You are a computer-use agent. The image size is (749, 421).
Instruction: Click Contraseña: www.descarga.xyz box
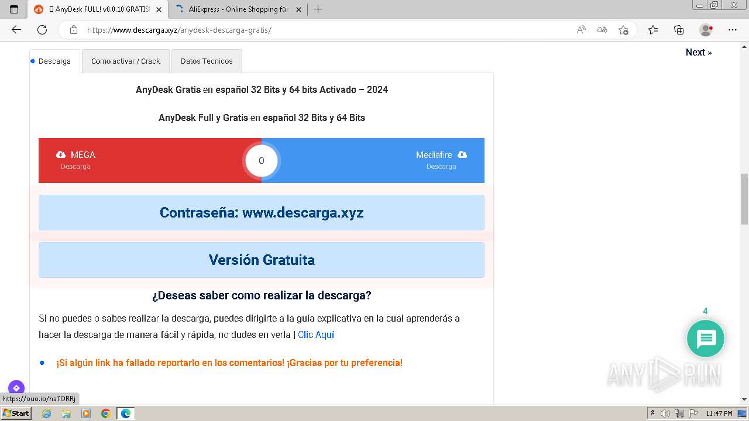tap(262, 212)
